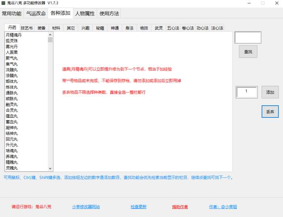The width and height of the screenshot is (283, 217).
Task: Focus the search text box
Action: tap(248, 38)
